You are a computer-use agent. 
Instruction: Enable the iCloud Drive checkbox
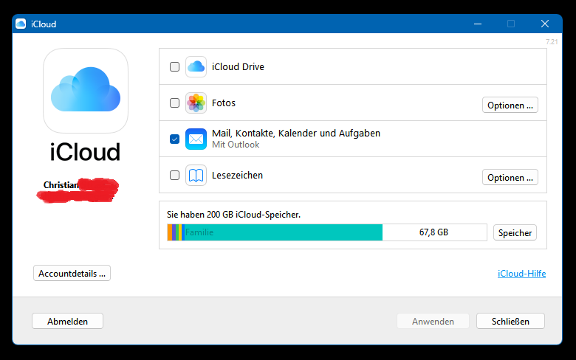[174, 67]
